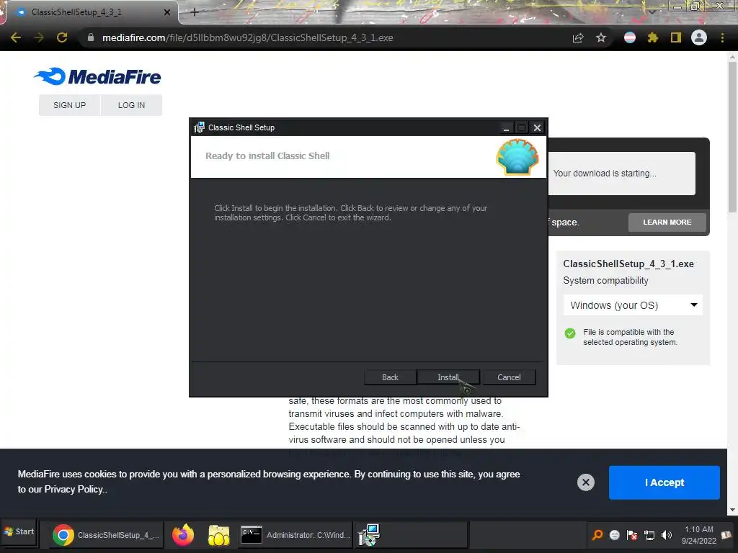Click the browser forward arrow
Screen dimensions: 738x553
39,37
